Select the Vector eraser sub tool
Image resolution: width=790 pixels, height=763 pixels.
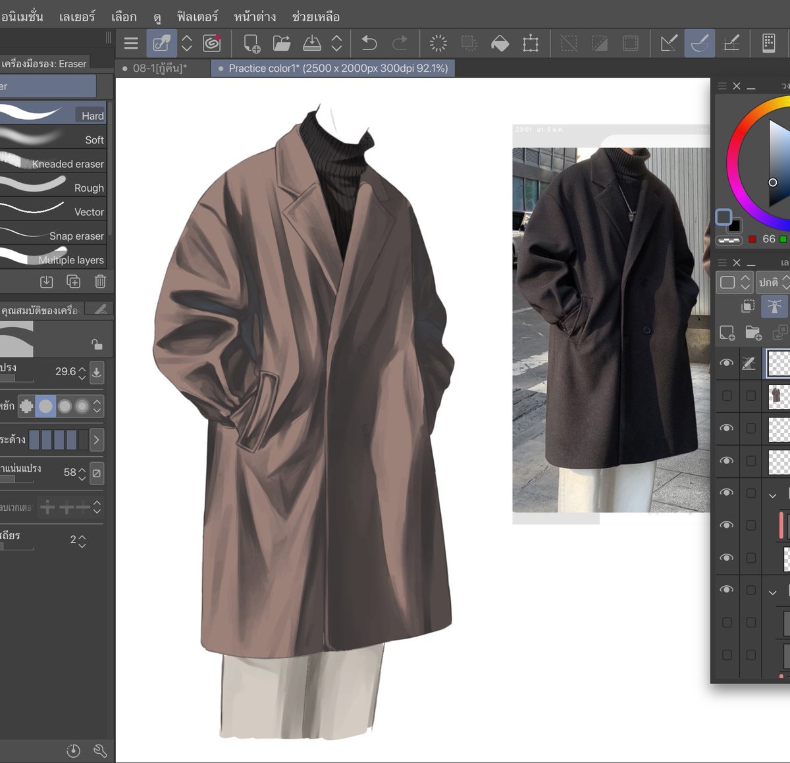[x=53, y=211]
